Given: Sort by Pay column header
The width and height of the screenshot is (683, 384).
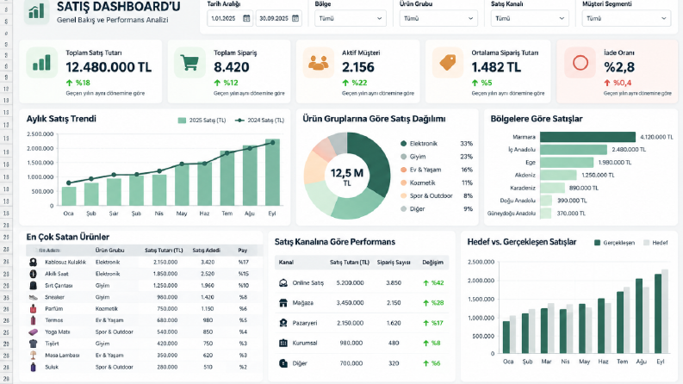Looking at the screenshot, I should (243, 251).
